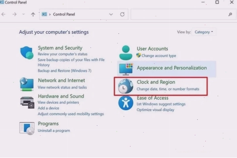The width and height of the screenshot is (237, 158).
Task: Refresh the Control Panel view
Action: pos(122,14)
